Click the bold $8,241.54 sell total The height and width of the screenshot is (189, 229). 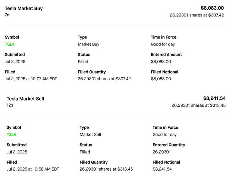click(x=214, y=98)
